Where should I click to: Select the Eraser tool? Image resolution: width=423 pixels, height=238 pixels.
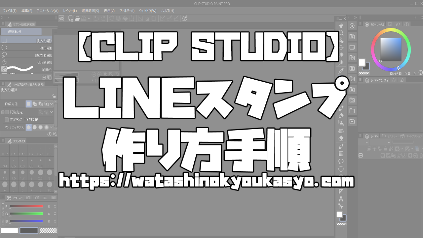tap(341, 138)
